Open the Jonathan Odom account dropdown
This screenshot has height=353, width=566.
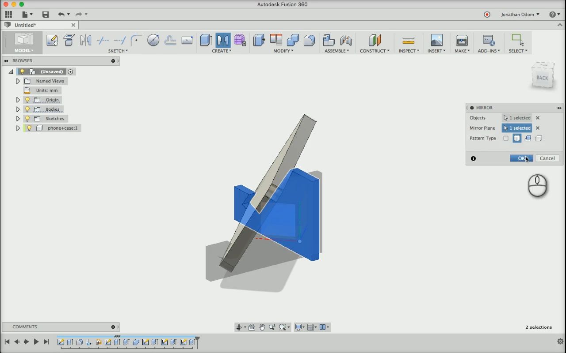tap(520, 15)
